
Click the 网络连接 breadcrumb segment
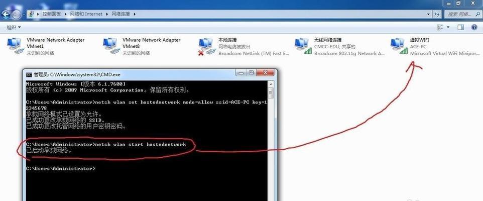120,14
